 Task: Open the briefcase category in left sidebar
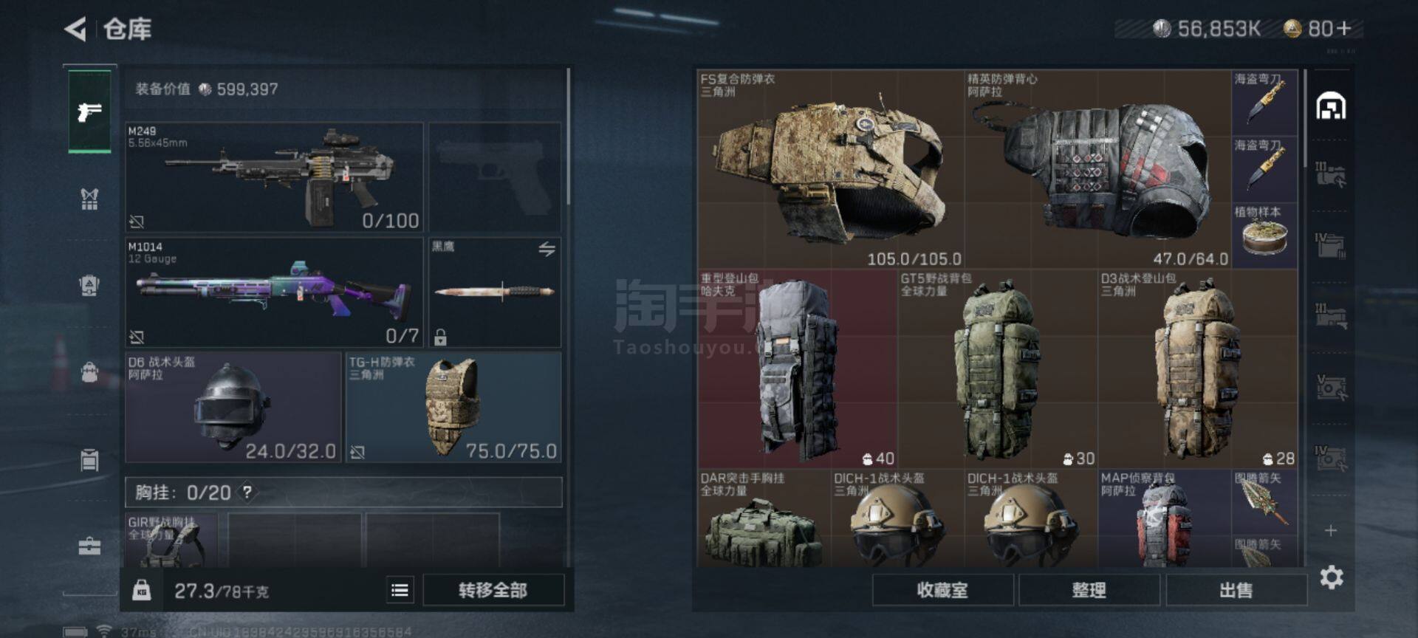89,546
